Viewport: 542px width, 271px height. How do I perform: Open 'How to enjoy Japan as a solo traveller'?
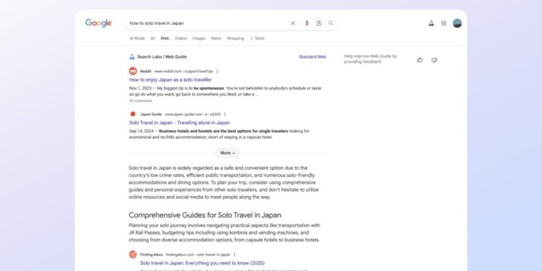click(x=171, y=79)
